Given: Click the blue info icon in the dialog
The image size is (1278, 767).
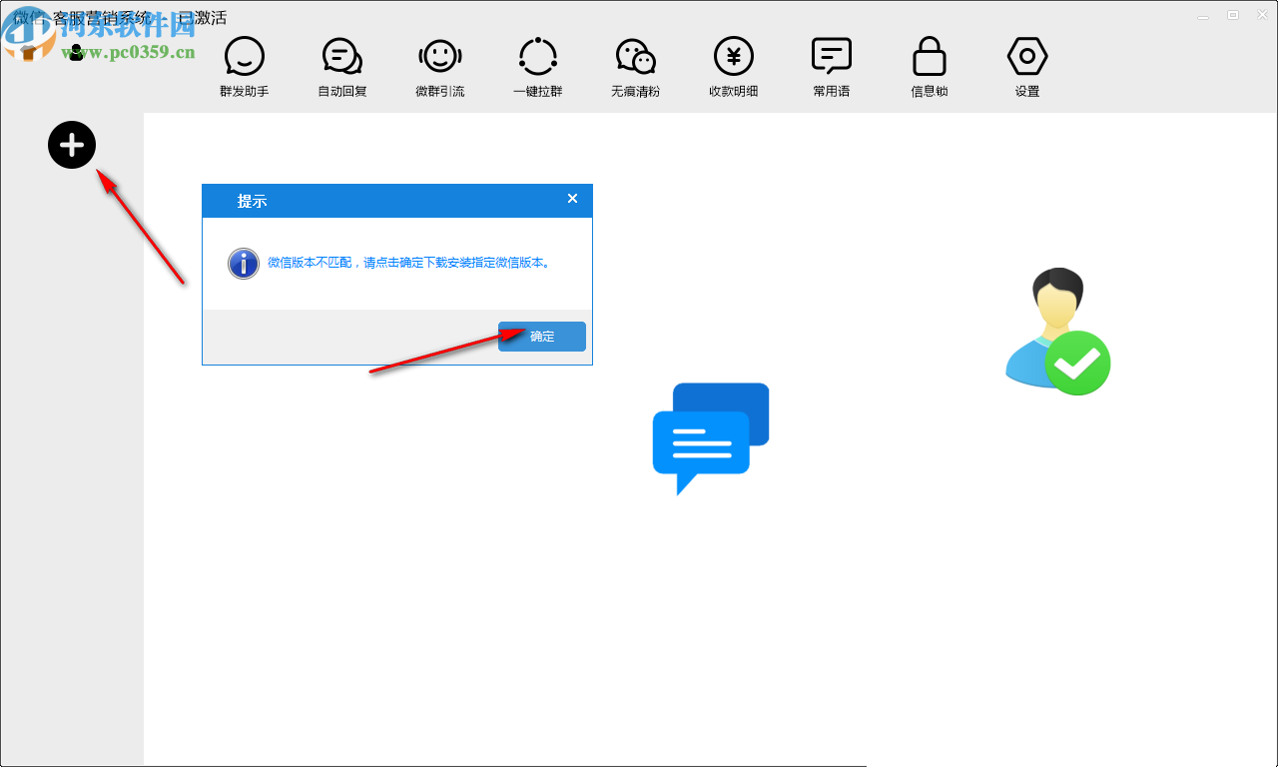Looking at the screenshot, I should pyautogui.click(x=244, y=264).
